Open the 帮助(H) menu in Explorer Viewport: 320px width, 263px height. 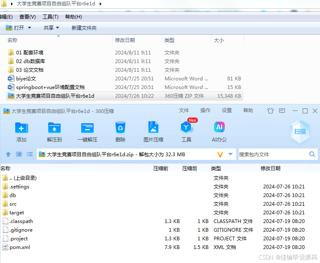pos(73,17)
